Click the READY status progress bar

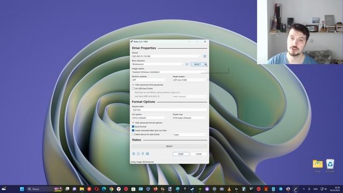pyautogui.click(x=169, y=146)
